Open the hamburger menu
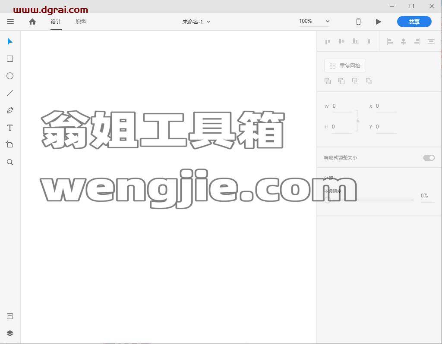This screenshot has height=344, width=442. click(x=10, y=22)
